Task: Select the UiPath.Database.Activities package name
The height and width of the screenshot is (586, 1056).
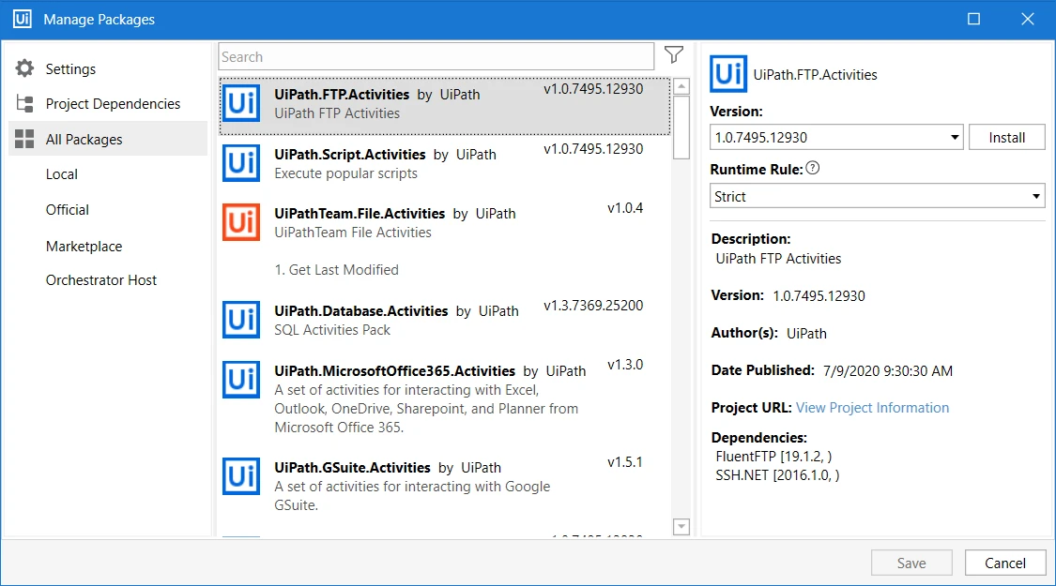Action: tap(361, 311)
